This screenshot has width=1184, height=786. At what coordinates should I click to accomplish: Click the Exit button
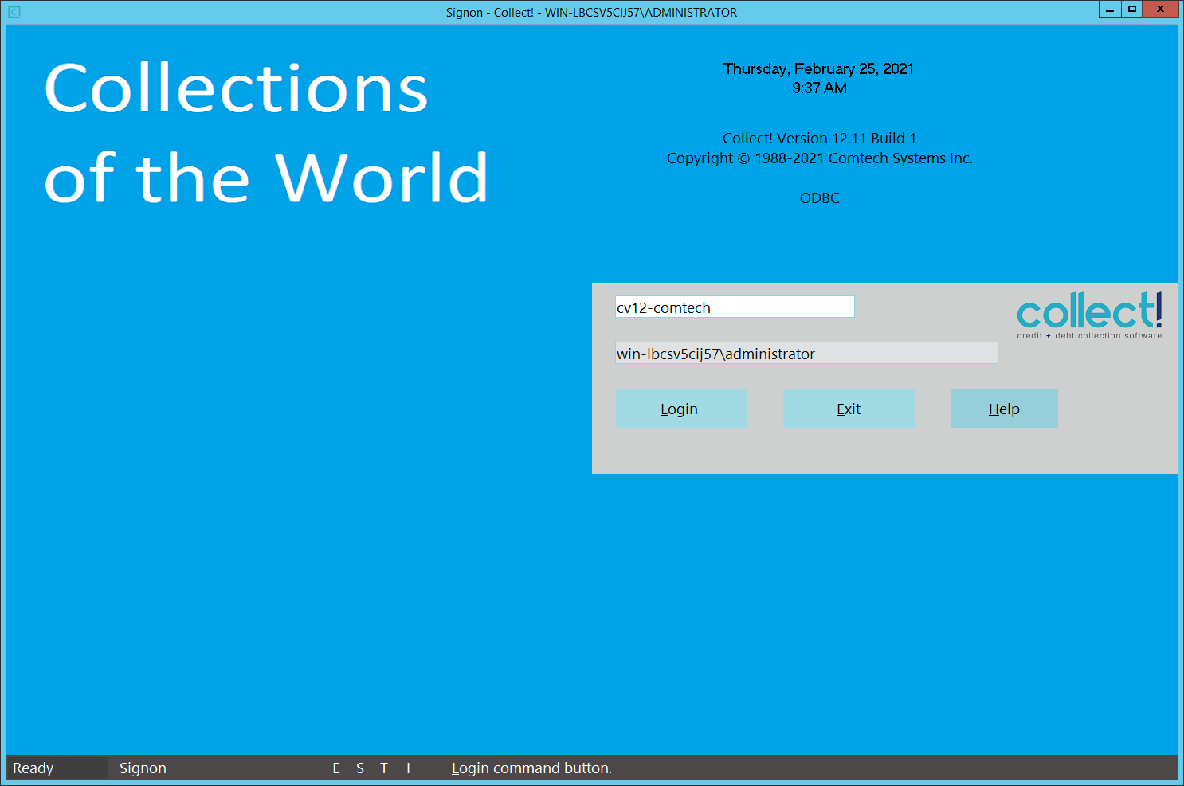849,409
